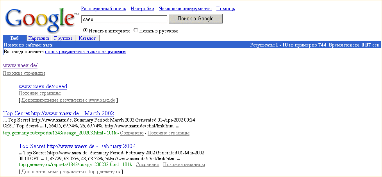Select Искать в русском radio button
The width and height of the screenshot is (382, 177).
tap(136, 30)
